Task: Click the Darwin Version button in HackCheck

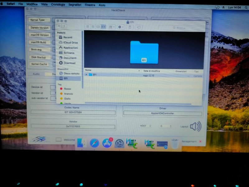Action: [40, 28]
